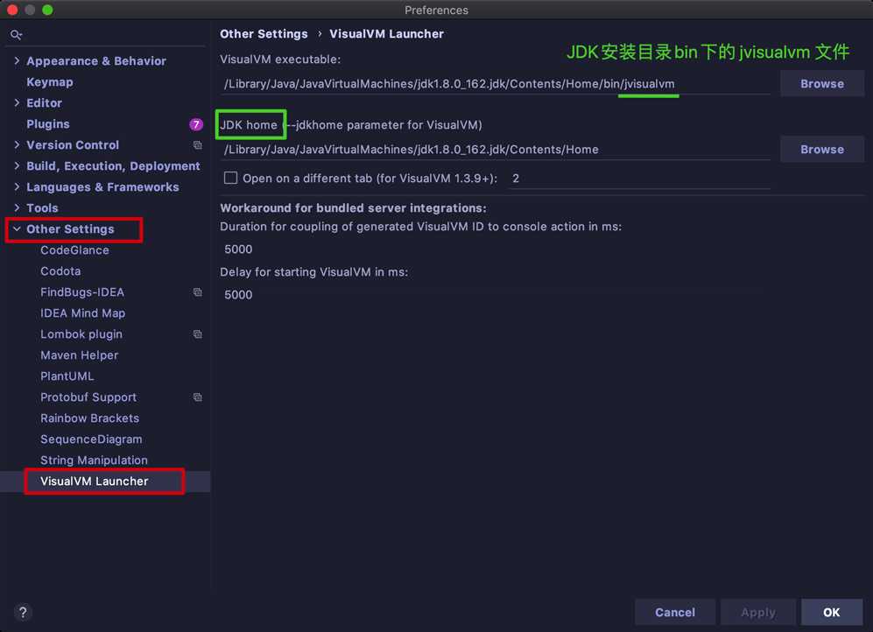Click the 'Workaround for bundled server integrations:' heading

[x=353, y=208]
